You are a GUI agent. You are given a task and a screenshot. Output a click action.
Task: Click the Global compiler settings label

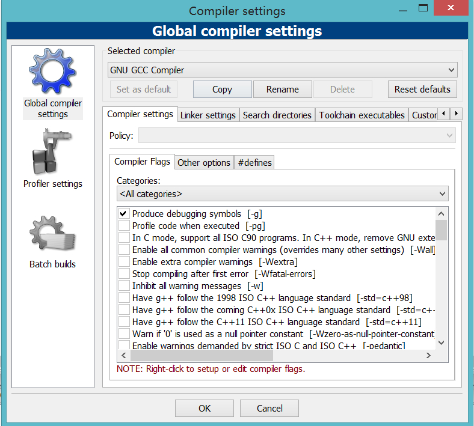coord(53,109)
